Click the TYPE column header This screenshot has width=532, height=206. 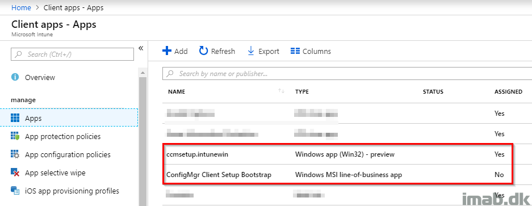coord(302,91)
